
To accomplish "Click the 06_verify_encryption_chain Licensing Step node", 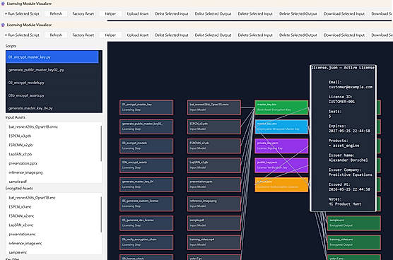I will coord(146,242).
